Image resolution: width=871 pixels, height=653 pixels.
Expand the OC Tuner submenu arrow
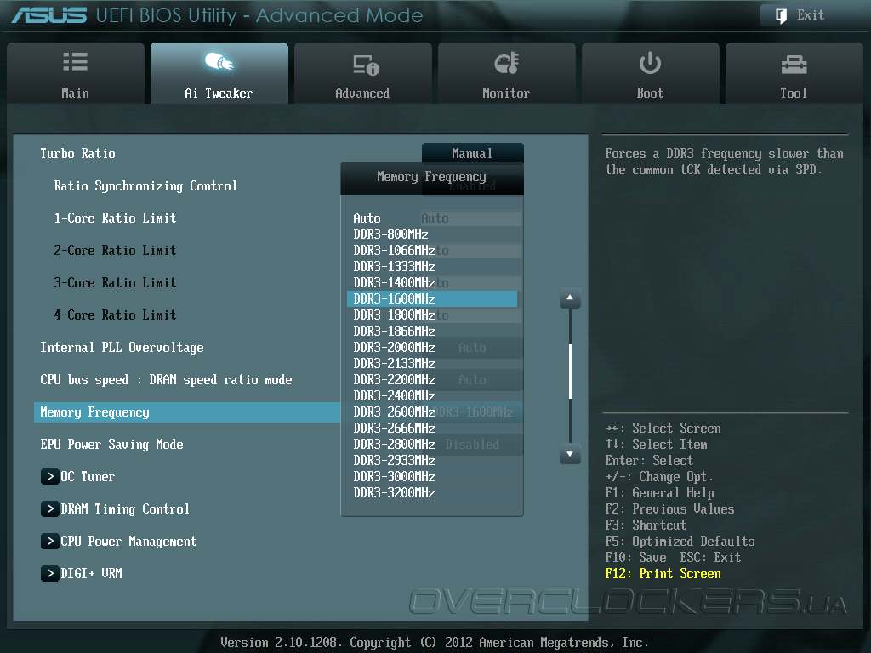click(x=50, y=476)
